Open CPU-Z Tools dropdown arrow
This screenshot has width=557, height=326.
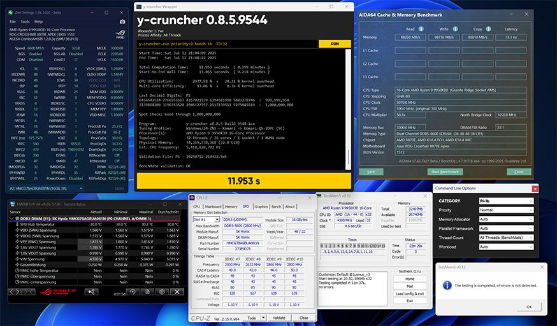(263, 318)
